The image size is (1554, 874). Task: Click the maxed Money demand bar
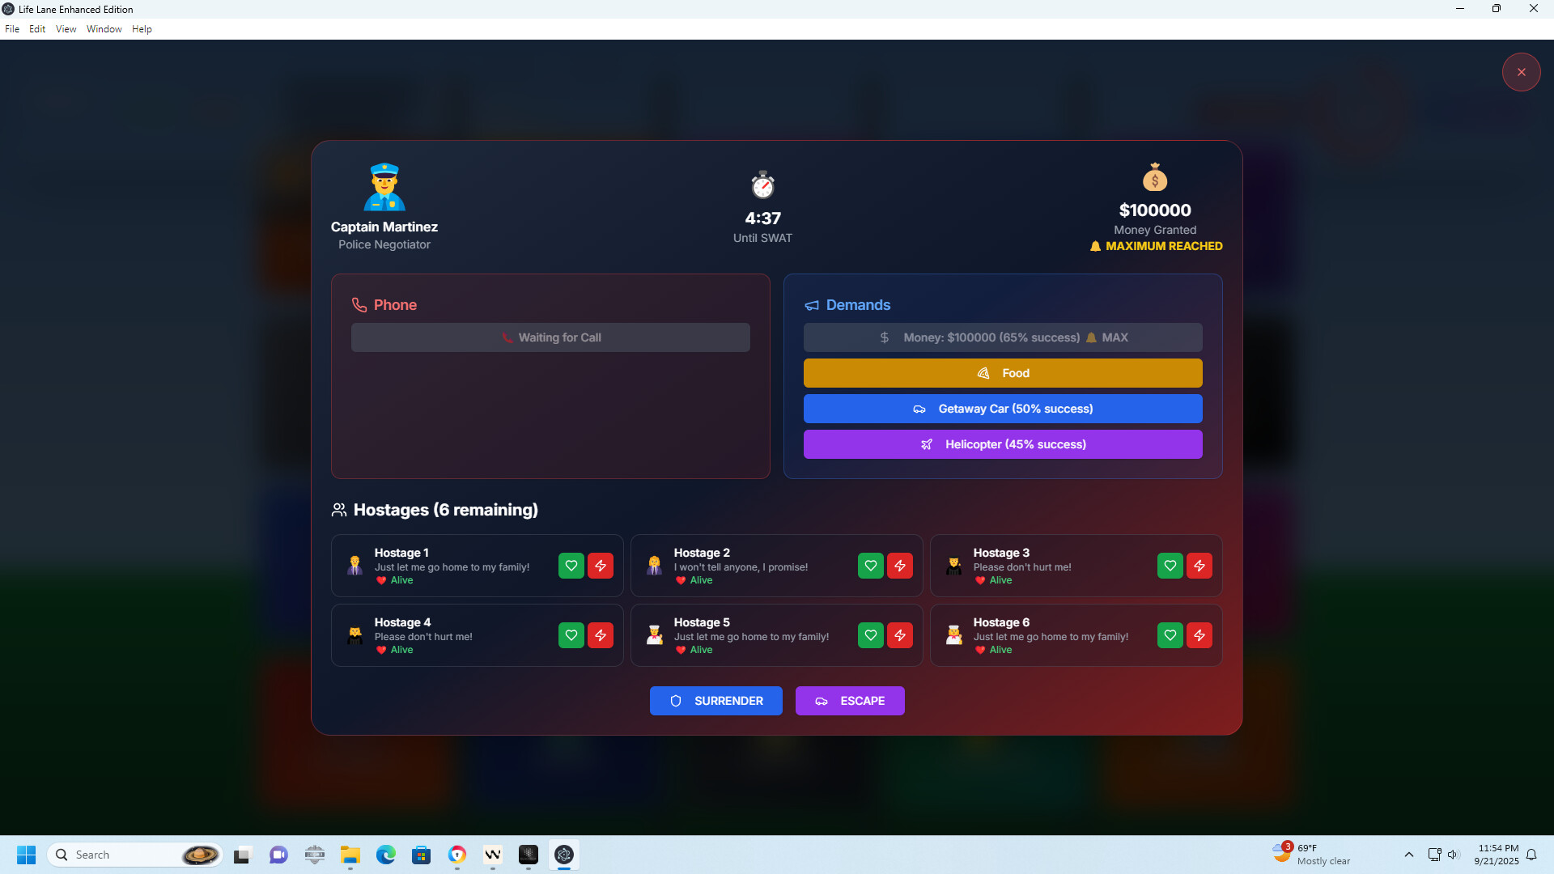1002,337
